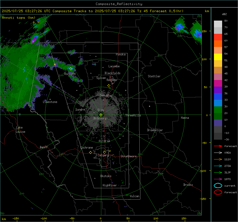Click the slate 0 dBZ color swatch
The height and width of the screenshot is (222, 238).
point(218,123)
